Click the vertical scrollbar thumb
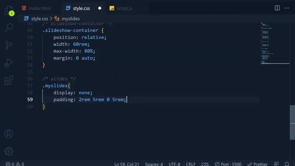The width and height of the screenshot is (295, 166). click(x=292, y=122)
